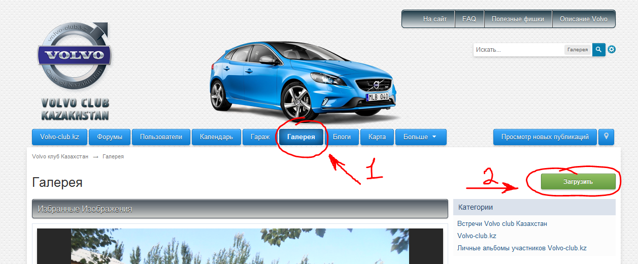Select Календарь in navigation bar

coord(216,137)
